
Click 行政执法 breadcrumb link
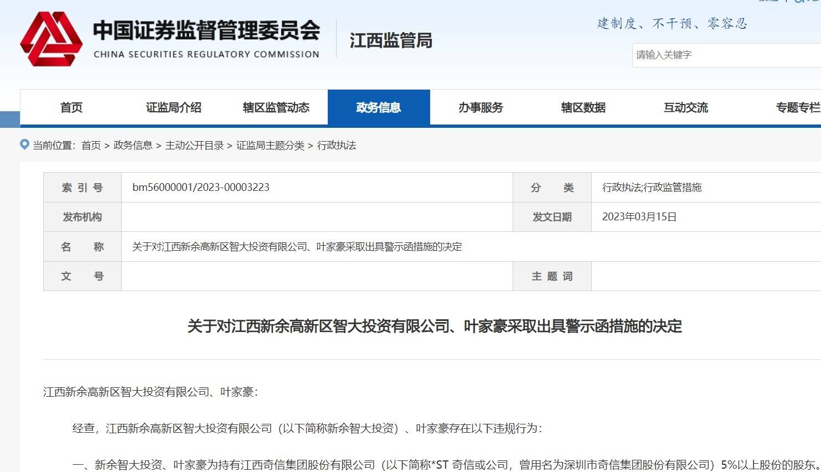pyautogui.click(x=337, y=146)
